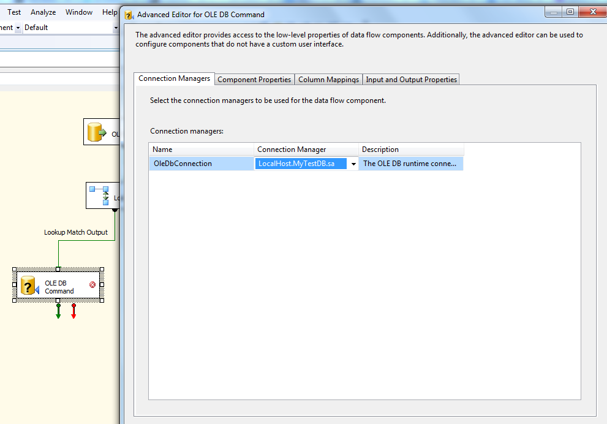Image resolution: width=607 pixels, height=424 pixels.
Task: Click the Name column header
Action: click(x=202, y=150)
